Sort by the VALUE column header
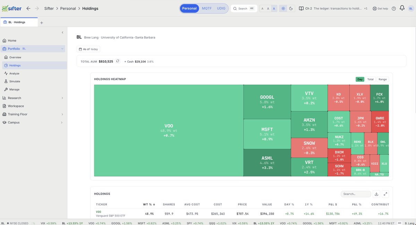The height and width of the screenshot is (225, 416). click(x=267, y=204)
